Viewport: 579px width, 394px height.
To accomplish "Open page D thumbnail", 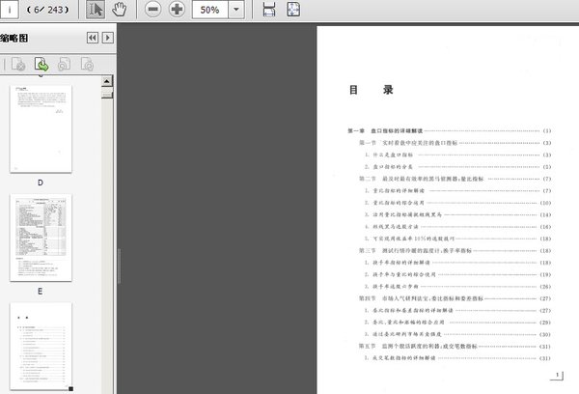I will pyautogui.click(x=41, y=128).
